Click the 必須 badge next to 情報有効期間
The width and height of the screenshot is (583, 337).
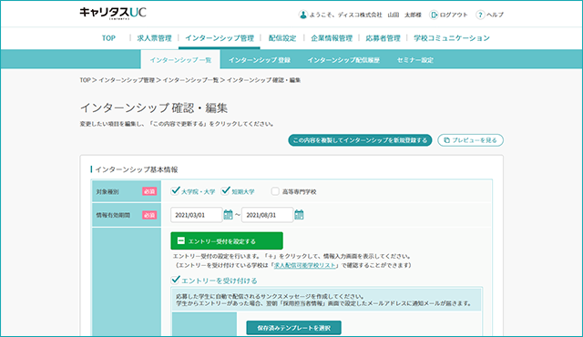(x=149, y=215)
